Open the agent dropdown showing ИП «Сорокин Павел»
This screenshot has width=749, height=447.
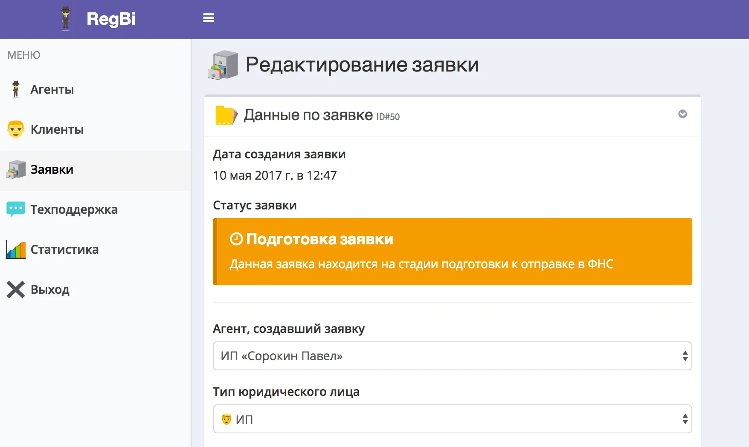pyautogui.click(x=452, y=356)
